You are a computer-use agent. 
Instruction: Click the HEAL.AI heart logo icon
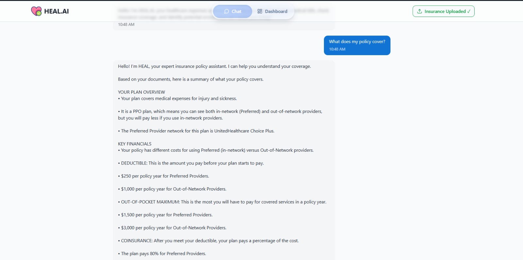click(x=36, y=11)
